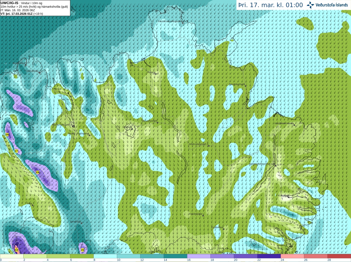Pick the 0–2 m/s pale legend swatch
This screenshot has width=351, height=262.
pyautogui.click(x=12, y=256)
